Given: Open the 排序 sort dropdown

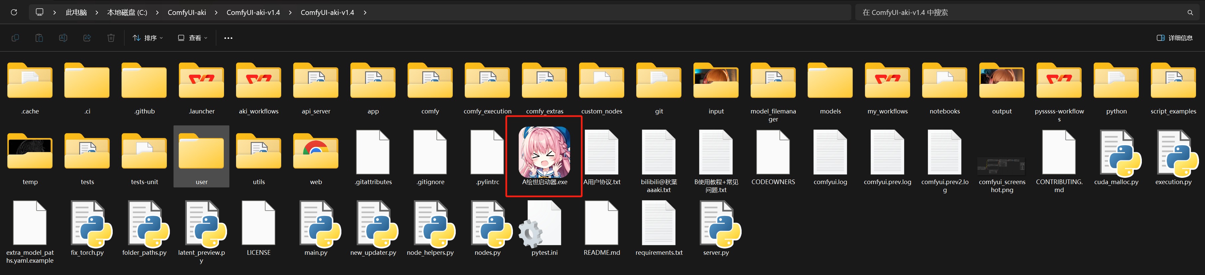Looking at the screenshot, I should 147,38.
